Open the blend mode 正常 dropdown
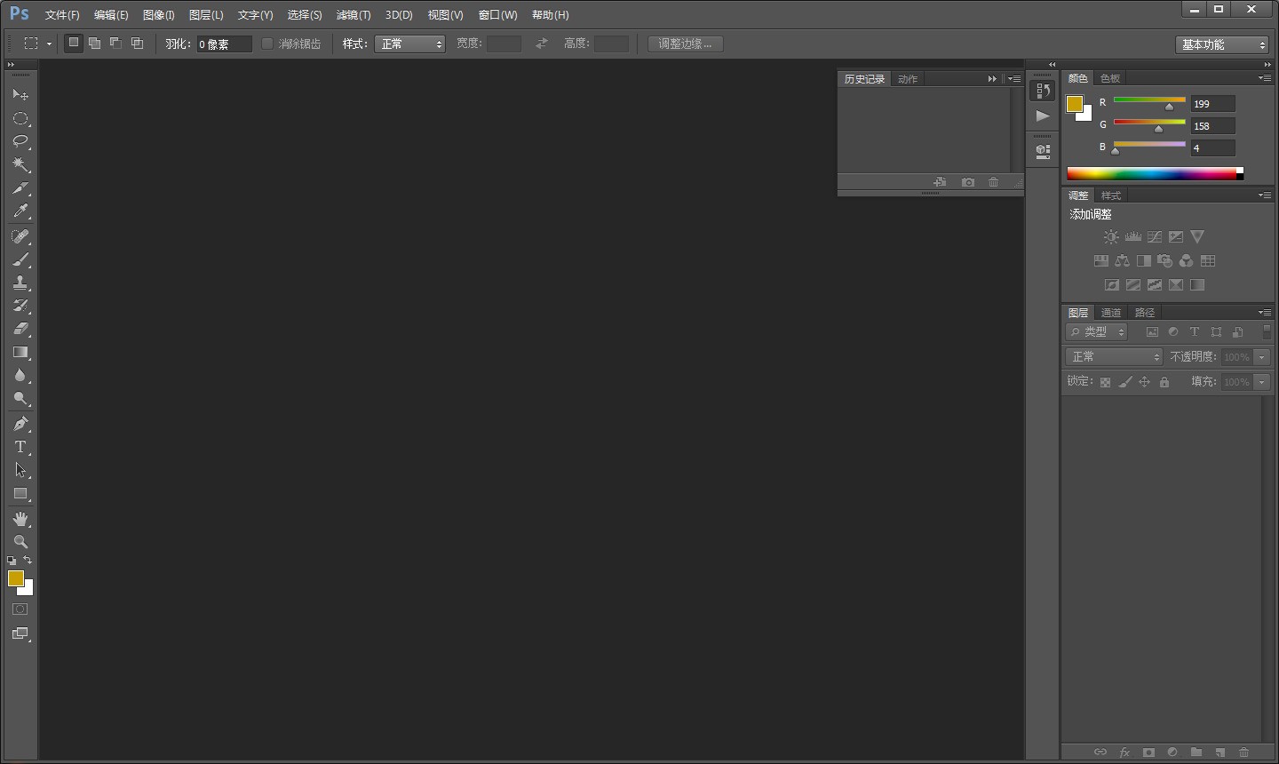The height and width of the screenshot is (764, 1279). coord(1114,356)
